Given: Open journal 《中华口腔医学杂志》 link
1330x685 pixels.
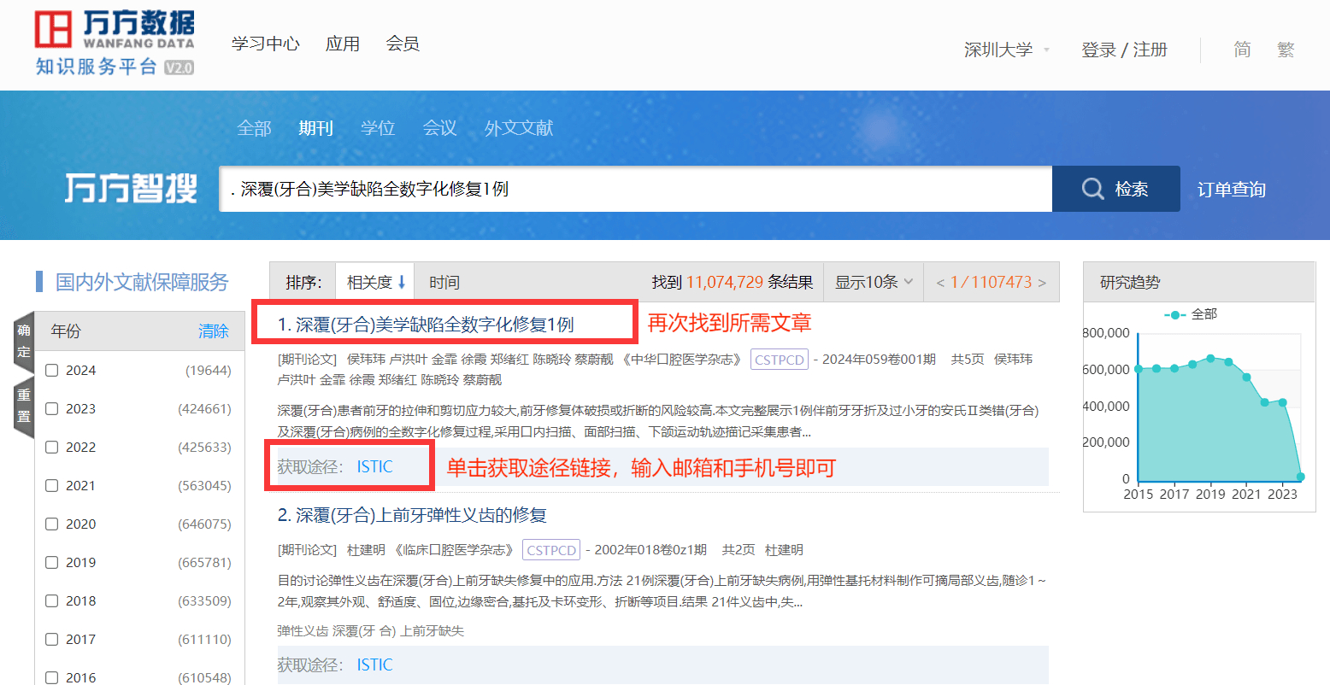Looking at the screenshot, I should [681, 360].
